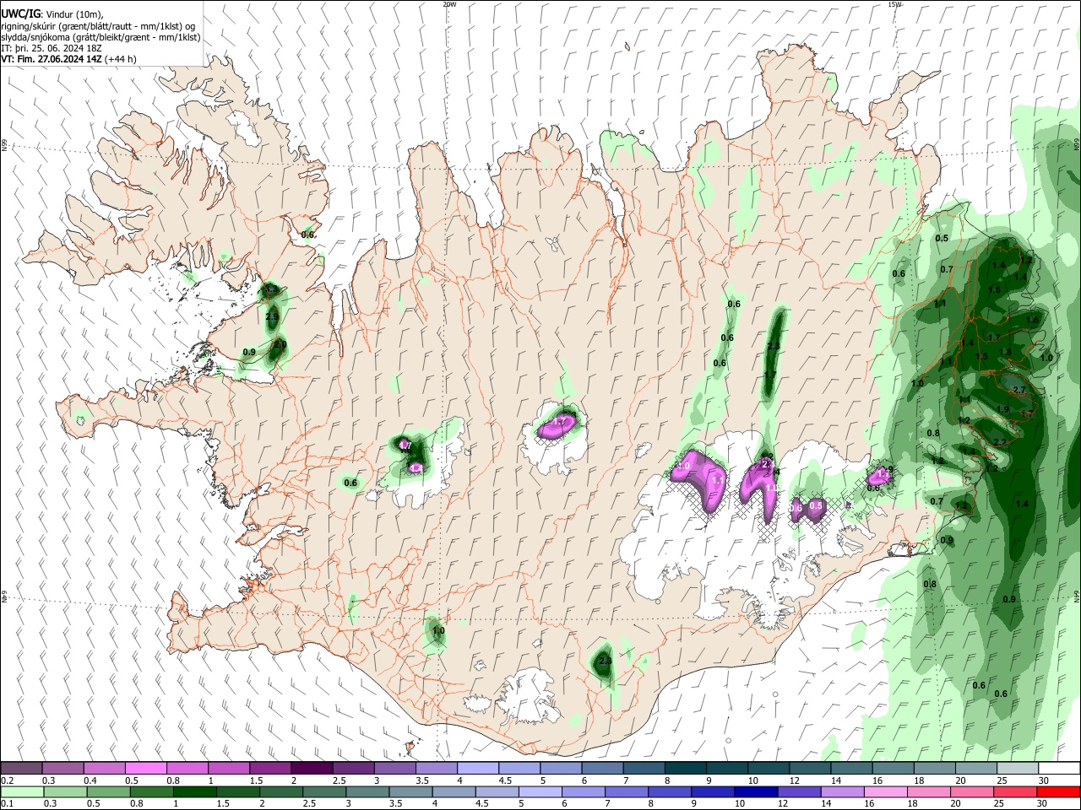
Task: Select the pale green rain swatch between 0.1 and 0.3
Action: pyautogui.click(x=22, y=792)
